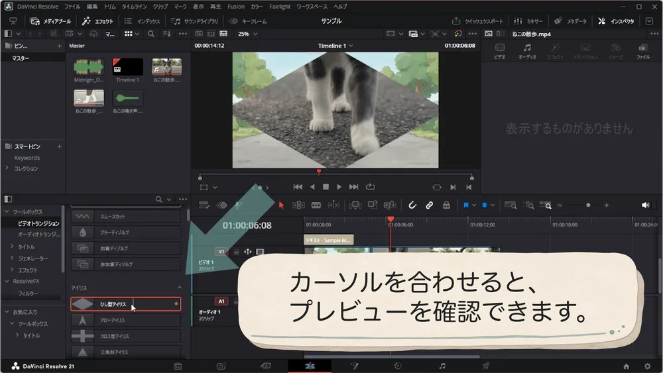Mute audio with the speaker icon
Image resolution: width=663 pixels, height=373 pixels.
[645, 205]
